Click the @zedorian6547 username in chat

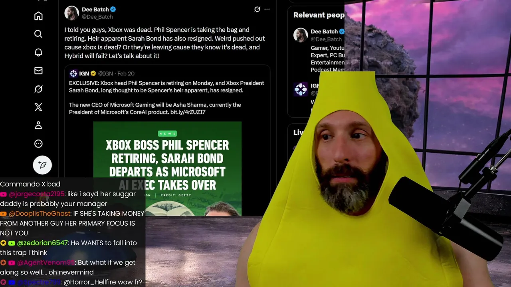[43, 243]
